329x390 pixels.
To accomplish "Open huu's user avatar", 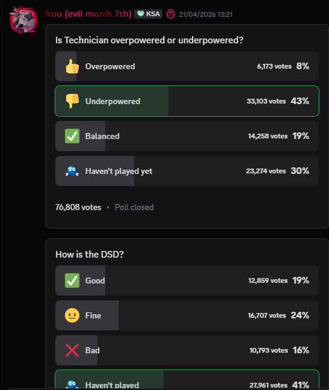I will coord(23,20).
